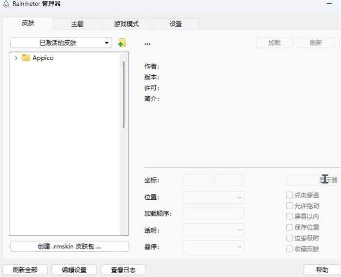Toggle the 保存位置 checkbox
Screen dimensions: 341x277
pos(290,227)
